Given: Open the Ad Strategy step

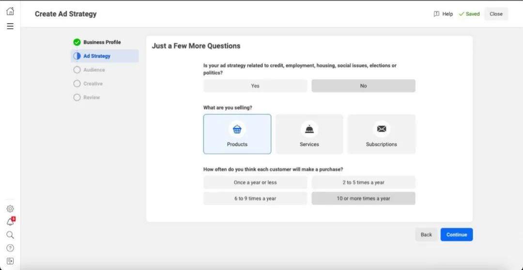Looking at the screenshot, I should pos(97,56).
